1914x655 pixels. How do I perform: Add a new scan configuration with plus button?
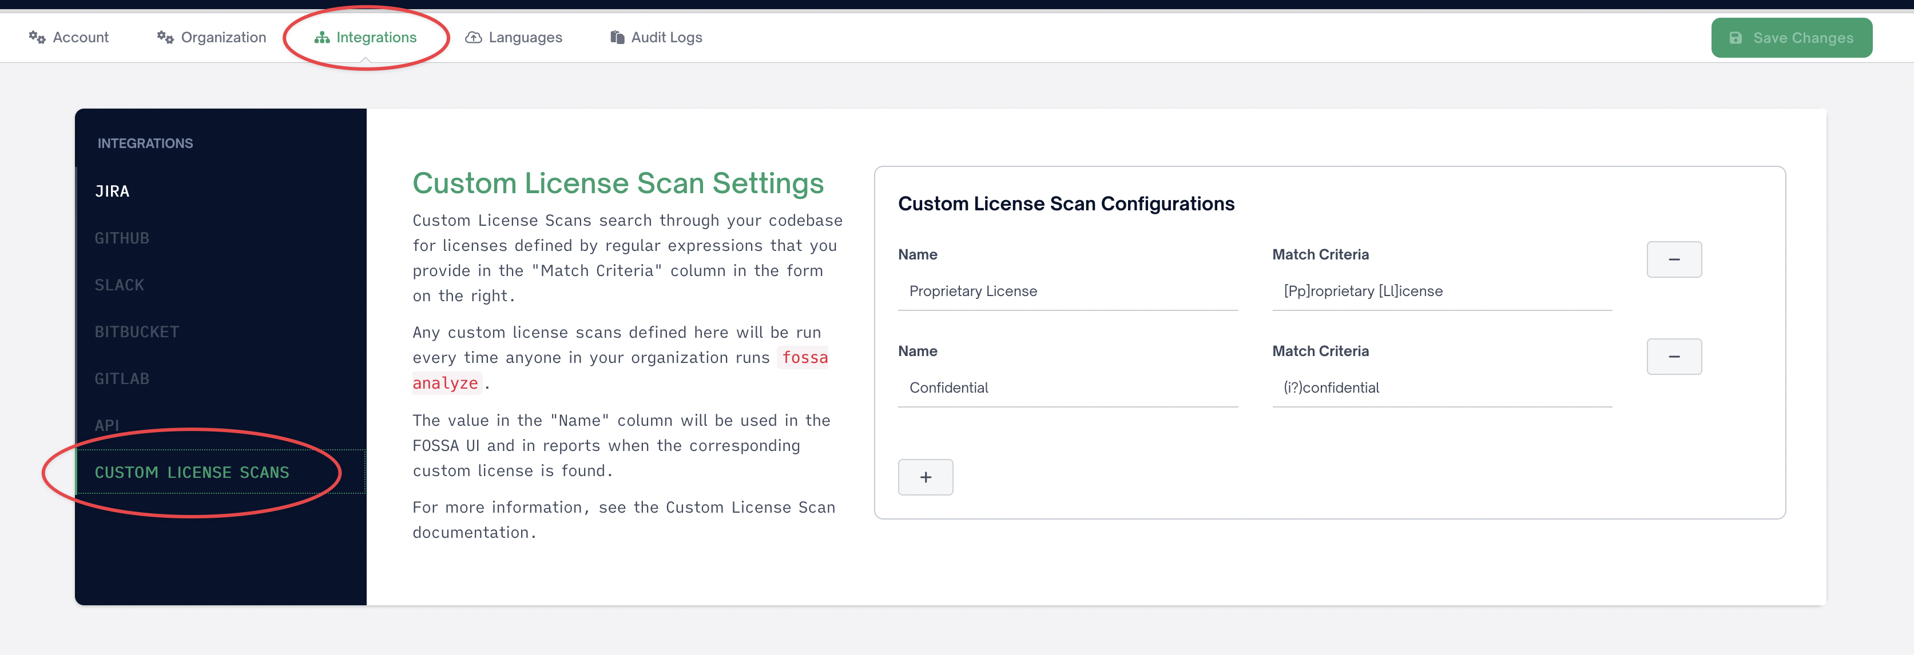[x=925, y=477]
